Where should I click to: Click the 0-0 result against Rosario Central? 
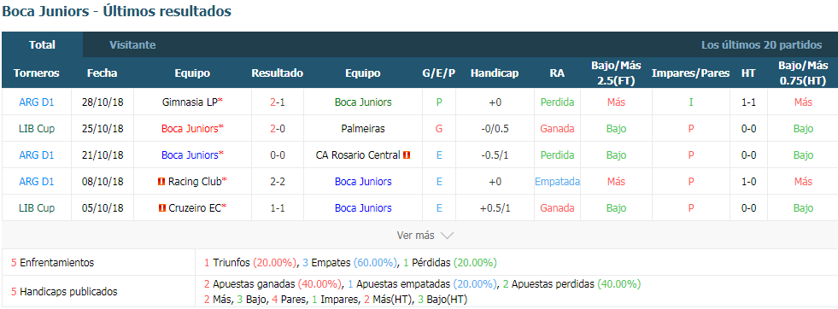click(278, 155)
